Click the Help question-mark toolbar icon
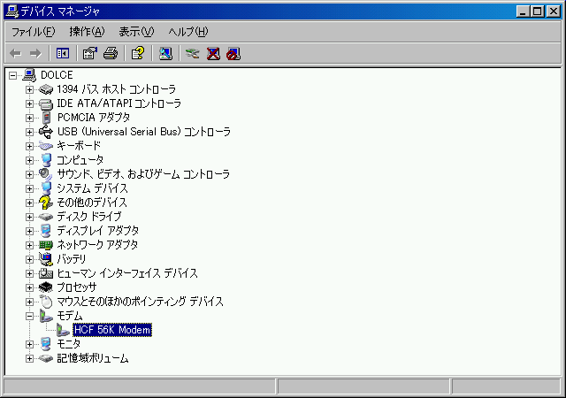566x398 pixels. coord(138,54)
